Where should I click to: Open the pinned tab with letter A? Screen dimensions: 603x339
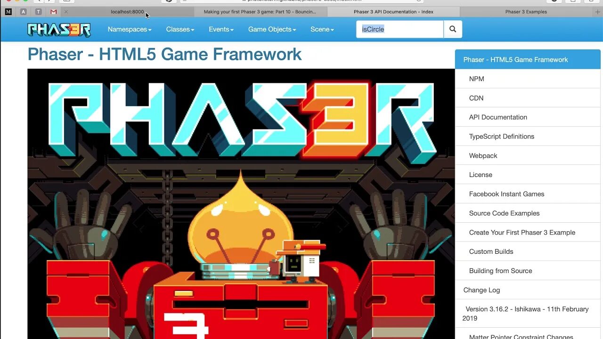(x=23, y=12)
